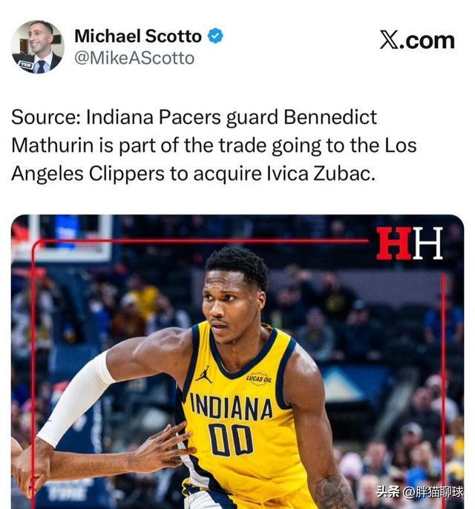Click the blue verified checkmark badge
This screenshot has width=475, height=509.
pos(215,36)
